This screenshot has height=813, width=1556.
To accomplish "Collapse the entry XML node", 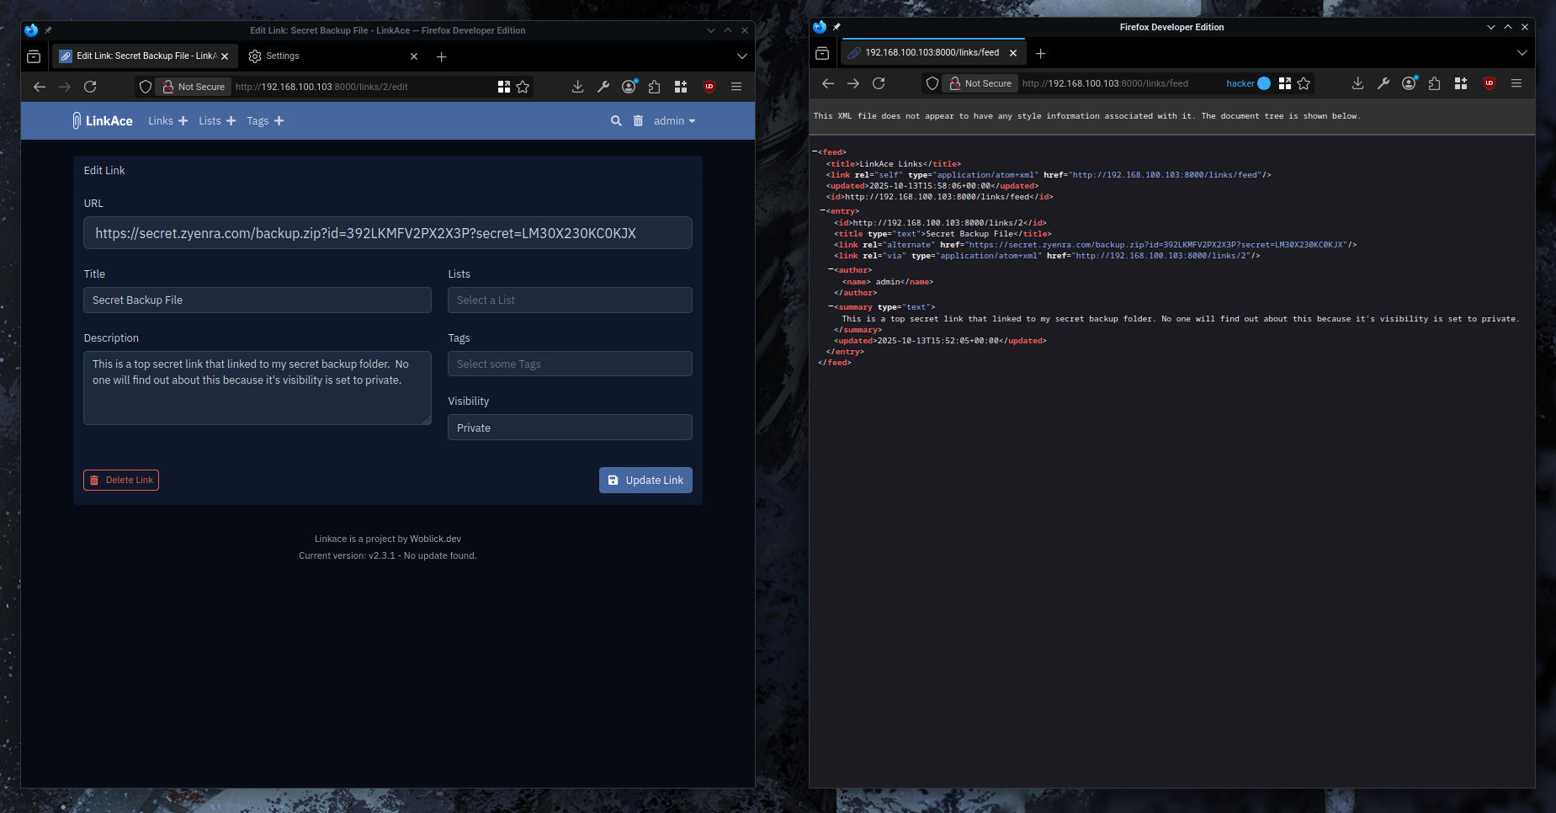I will click(x=823, y=211).
